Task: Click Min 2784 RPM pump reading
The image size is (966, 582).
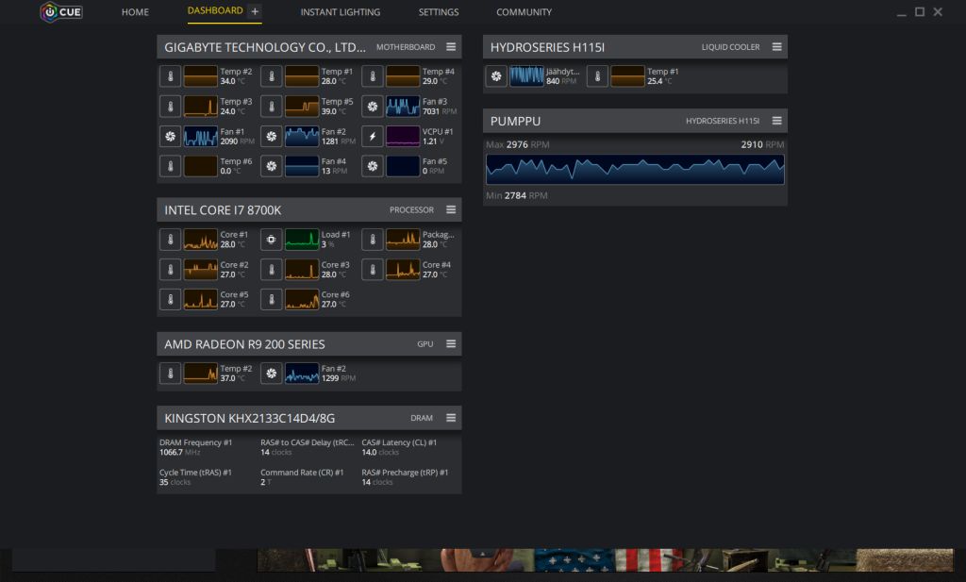Action: 516,195
